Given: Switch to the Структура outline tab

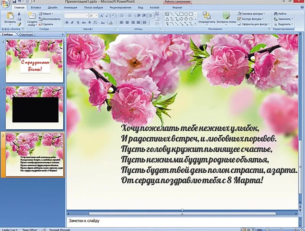Looking at the screenshot, I should [x=26, y=34].
